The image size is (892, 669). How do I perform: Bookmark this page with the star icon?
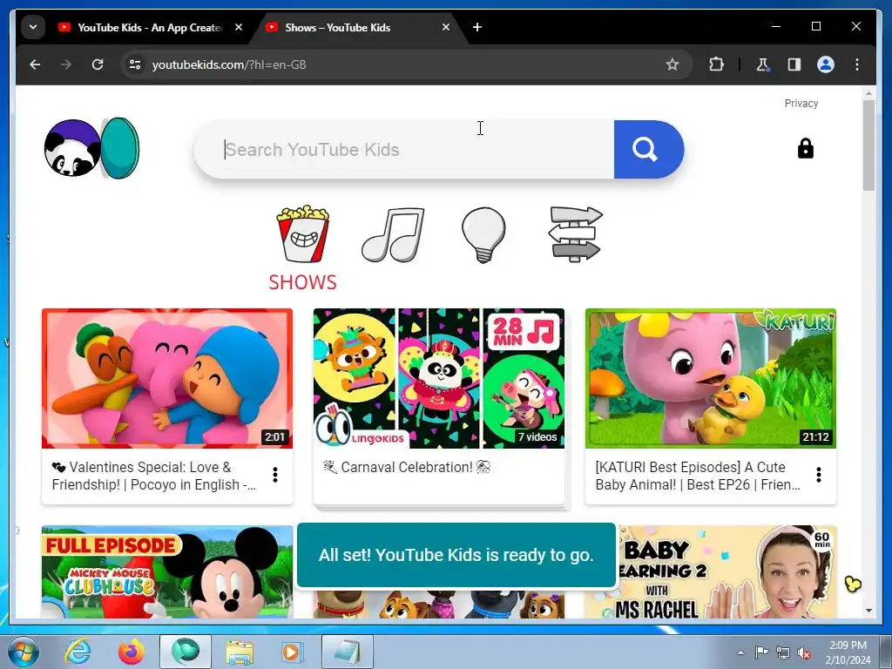[x=672, y=64]
